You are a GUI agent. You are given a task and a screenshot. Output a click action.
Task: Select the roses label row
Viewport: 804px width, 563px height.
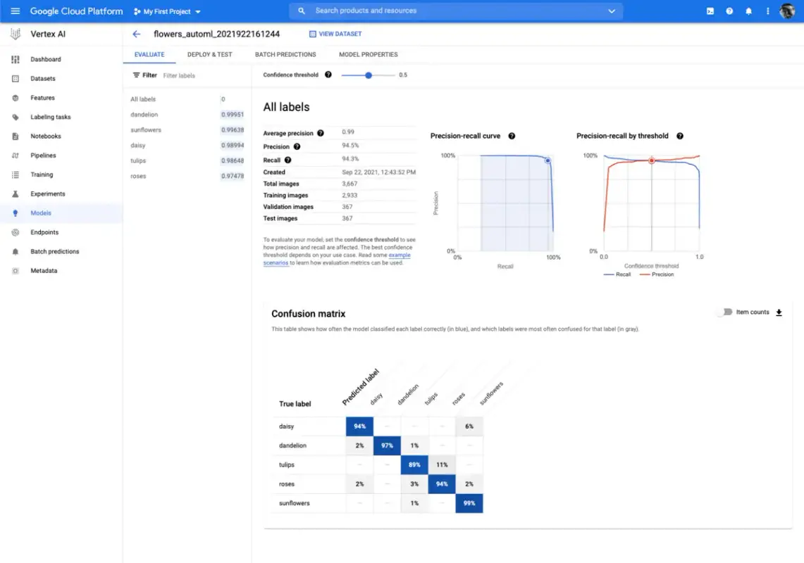click(x=187, y=176)
